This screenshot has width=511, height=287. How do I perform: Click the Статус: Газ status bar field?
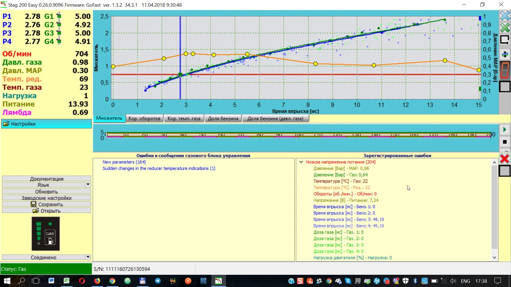[x=46, y=269]
